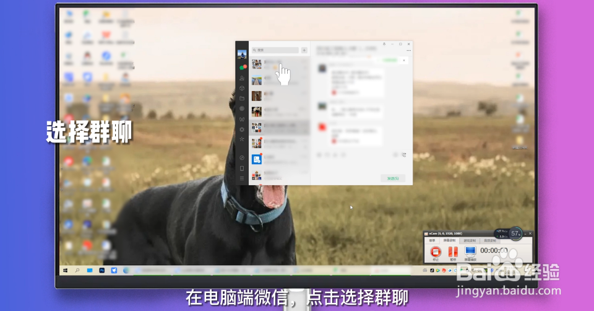Open the browser globe icon on the taskbar
Screen dimensions: 594x311
[x=126, y=270]
